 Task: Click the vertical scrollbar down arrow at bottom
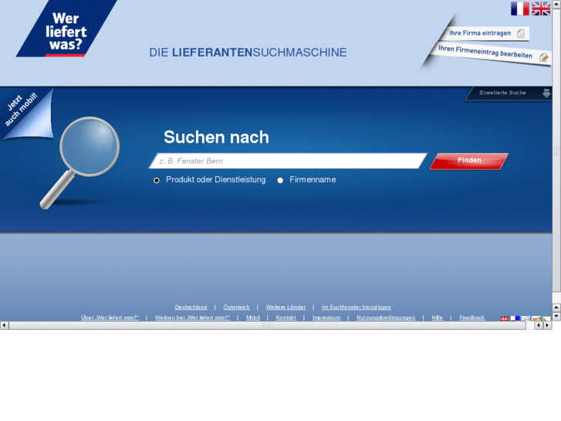click(x=556, y=317)
